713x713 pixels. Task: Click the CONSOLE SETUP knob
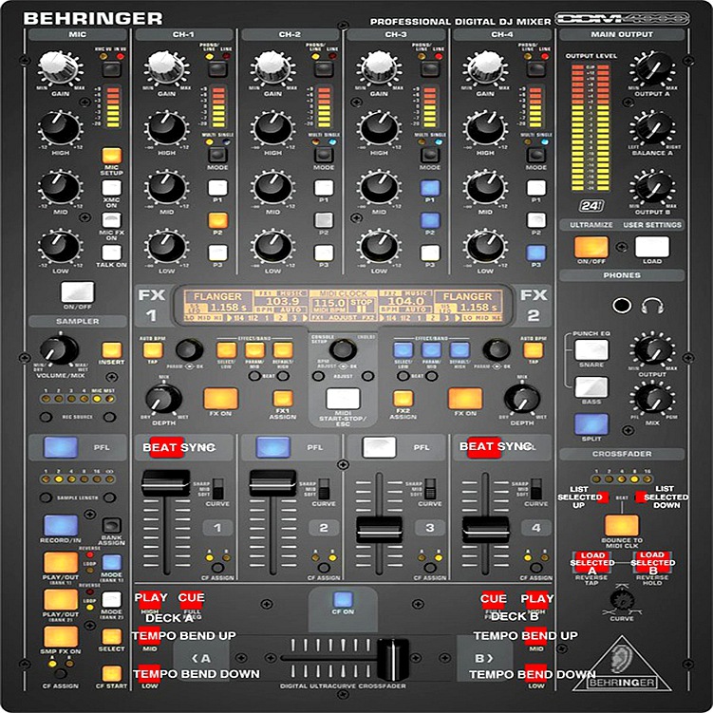point(343,349)
